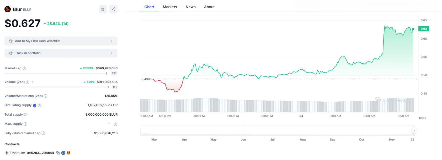Click the share icon button
This screenshot has width=442, height=160.
coord(113,9)
